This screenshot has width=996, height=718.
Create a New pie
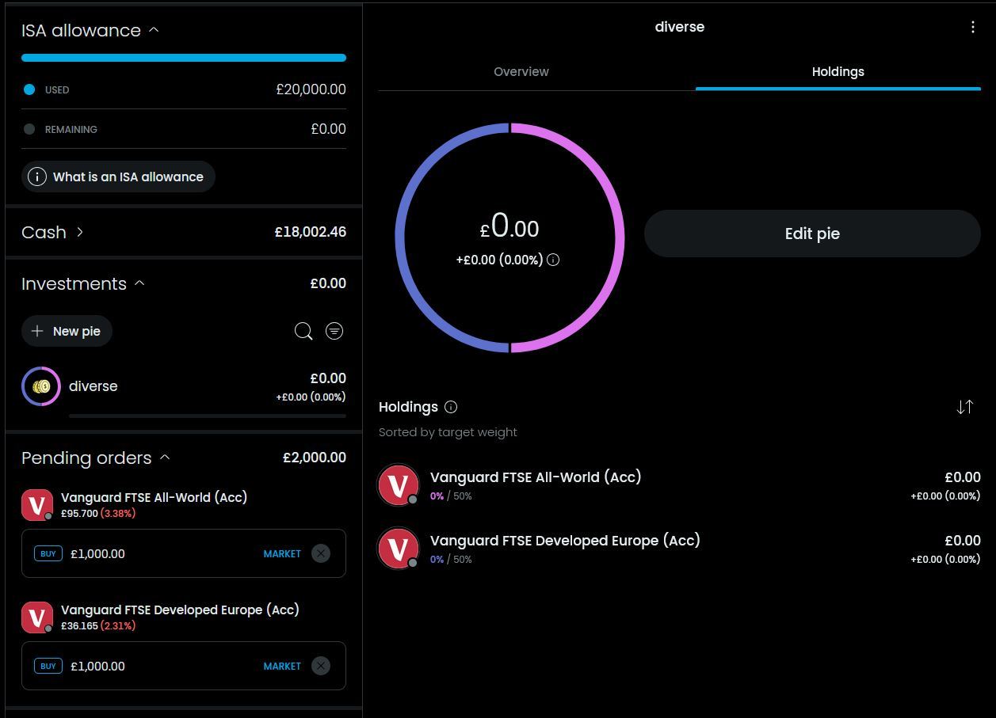click(67, 331)
